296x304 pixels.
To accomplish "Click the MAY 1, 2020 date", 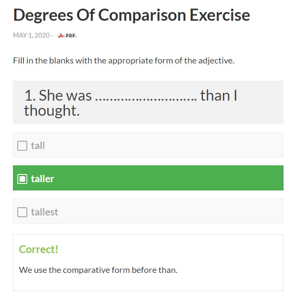I will point(31,35).
